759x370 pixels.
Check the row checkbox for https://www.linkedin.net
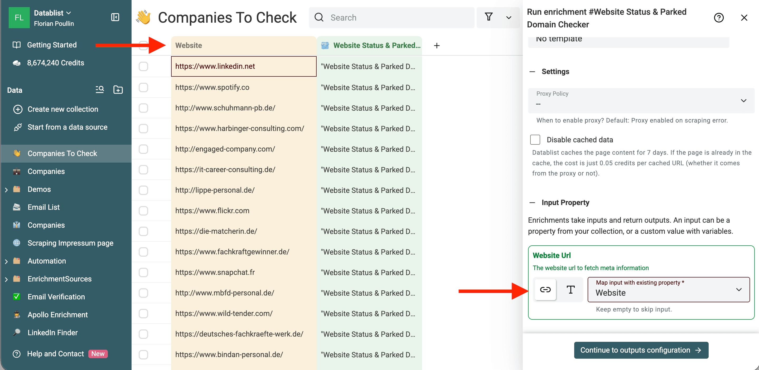tap(143, 66)
